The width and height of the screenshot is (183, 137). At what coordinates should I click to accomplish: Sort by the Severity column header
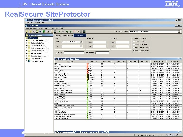click(x=93, y=61)
